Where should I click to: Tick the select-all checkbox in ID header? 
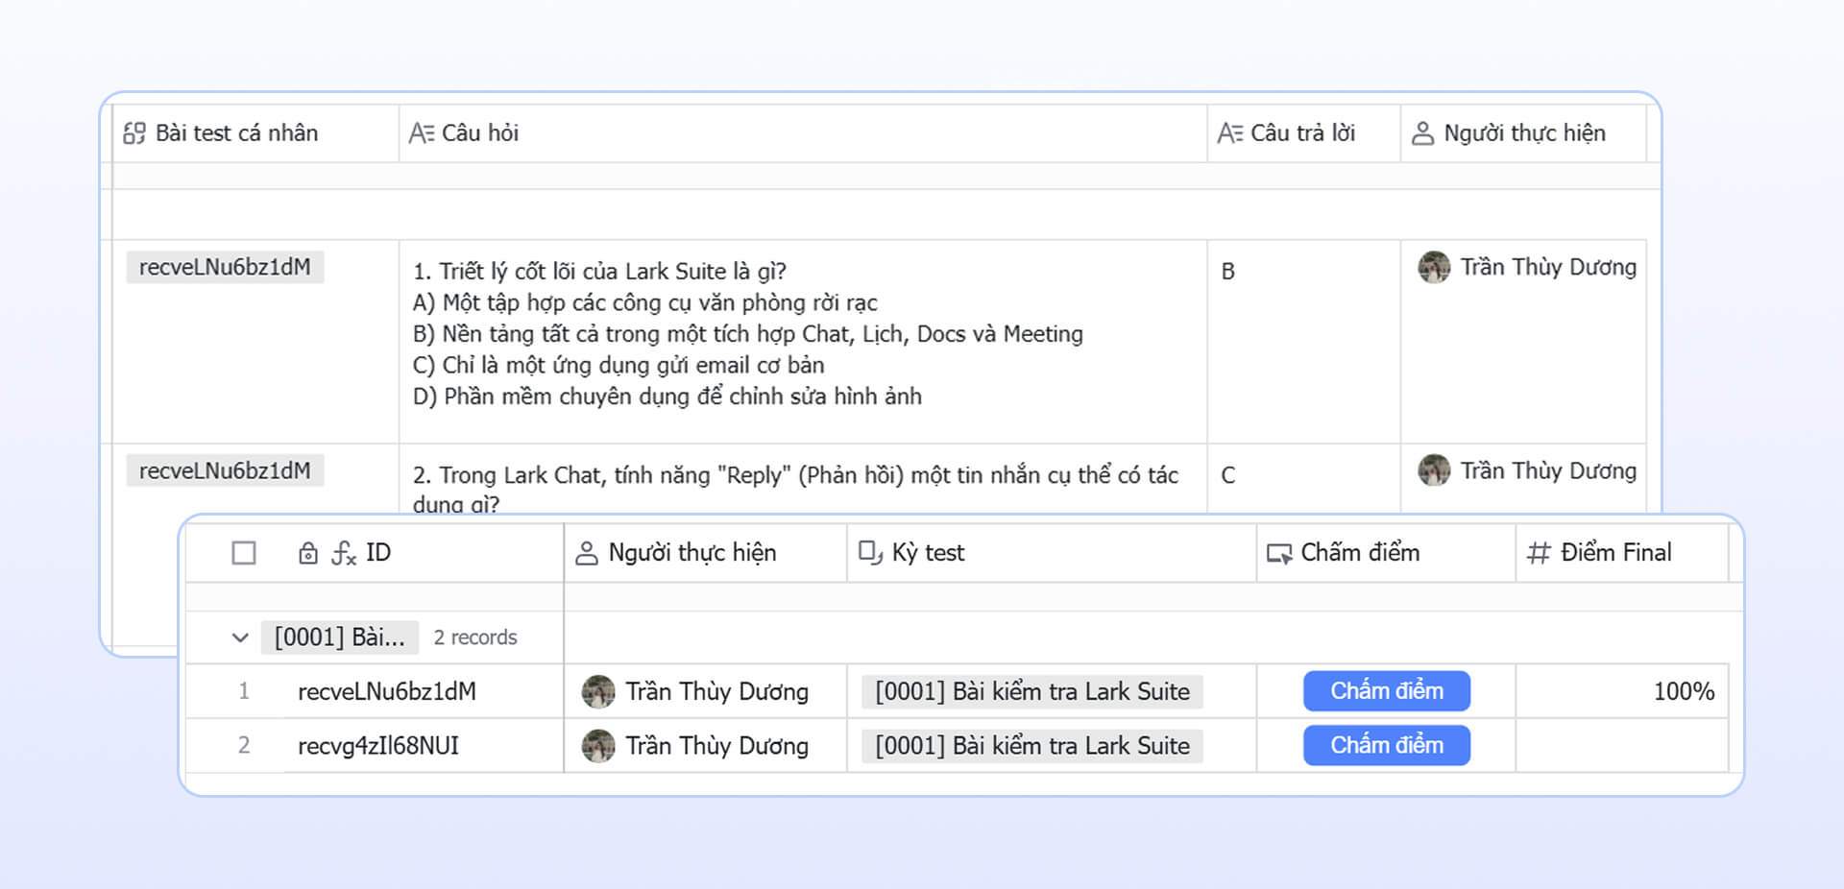[x=244, y=553]
